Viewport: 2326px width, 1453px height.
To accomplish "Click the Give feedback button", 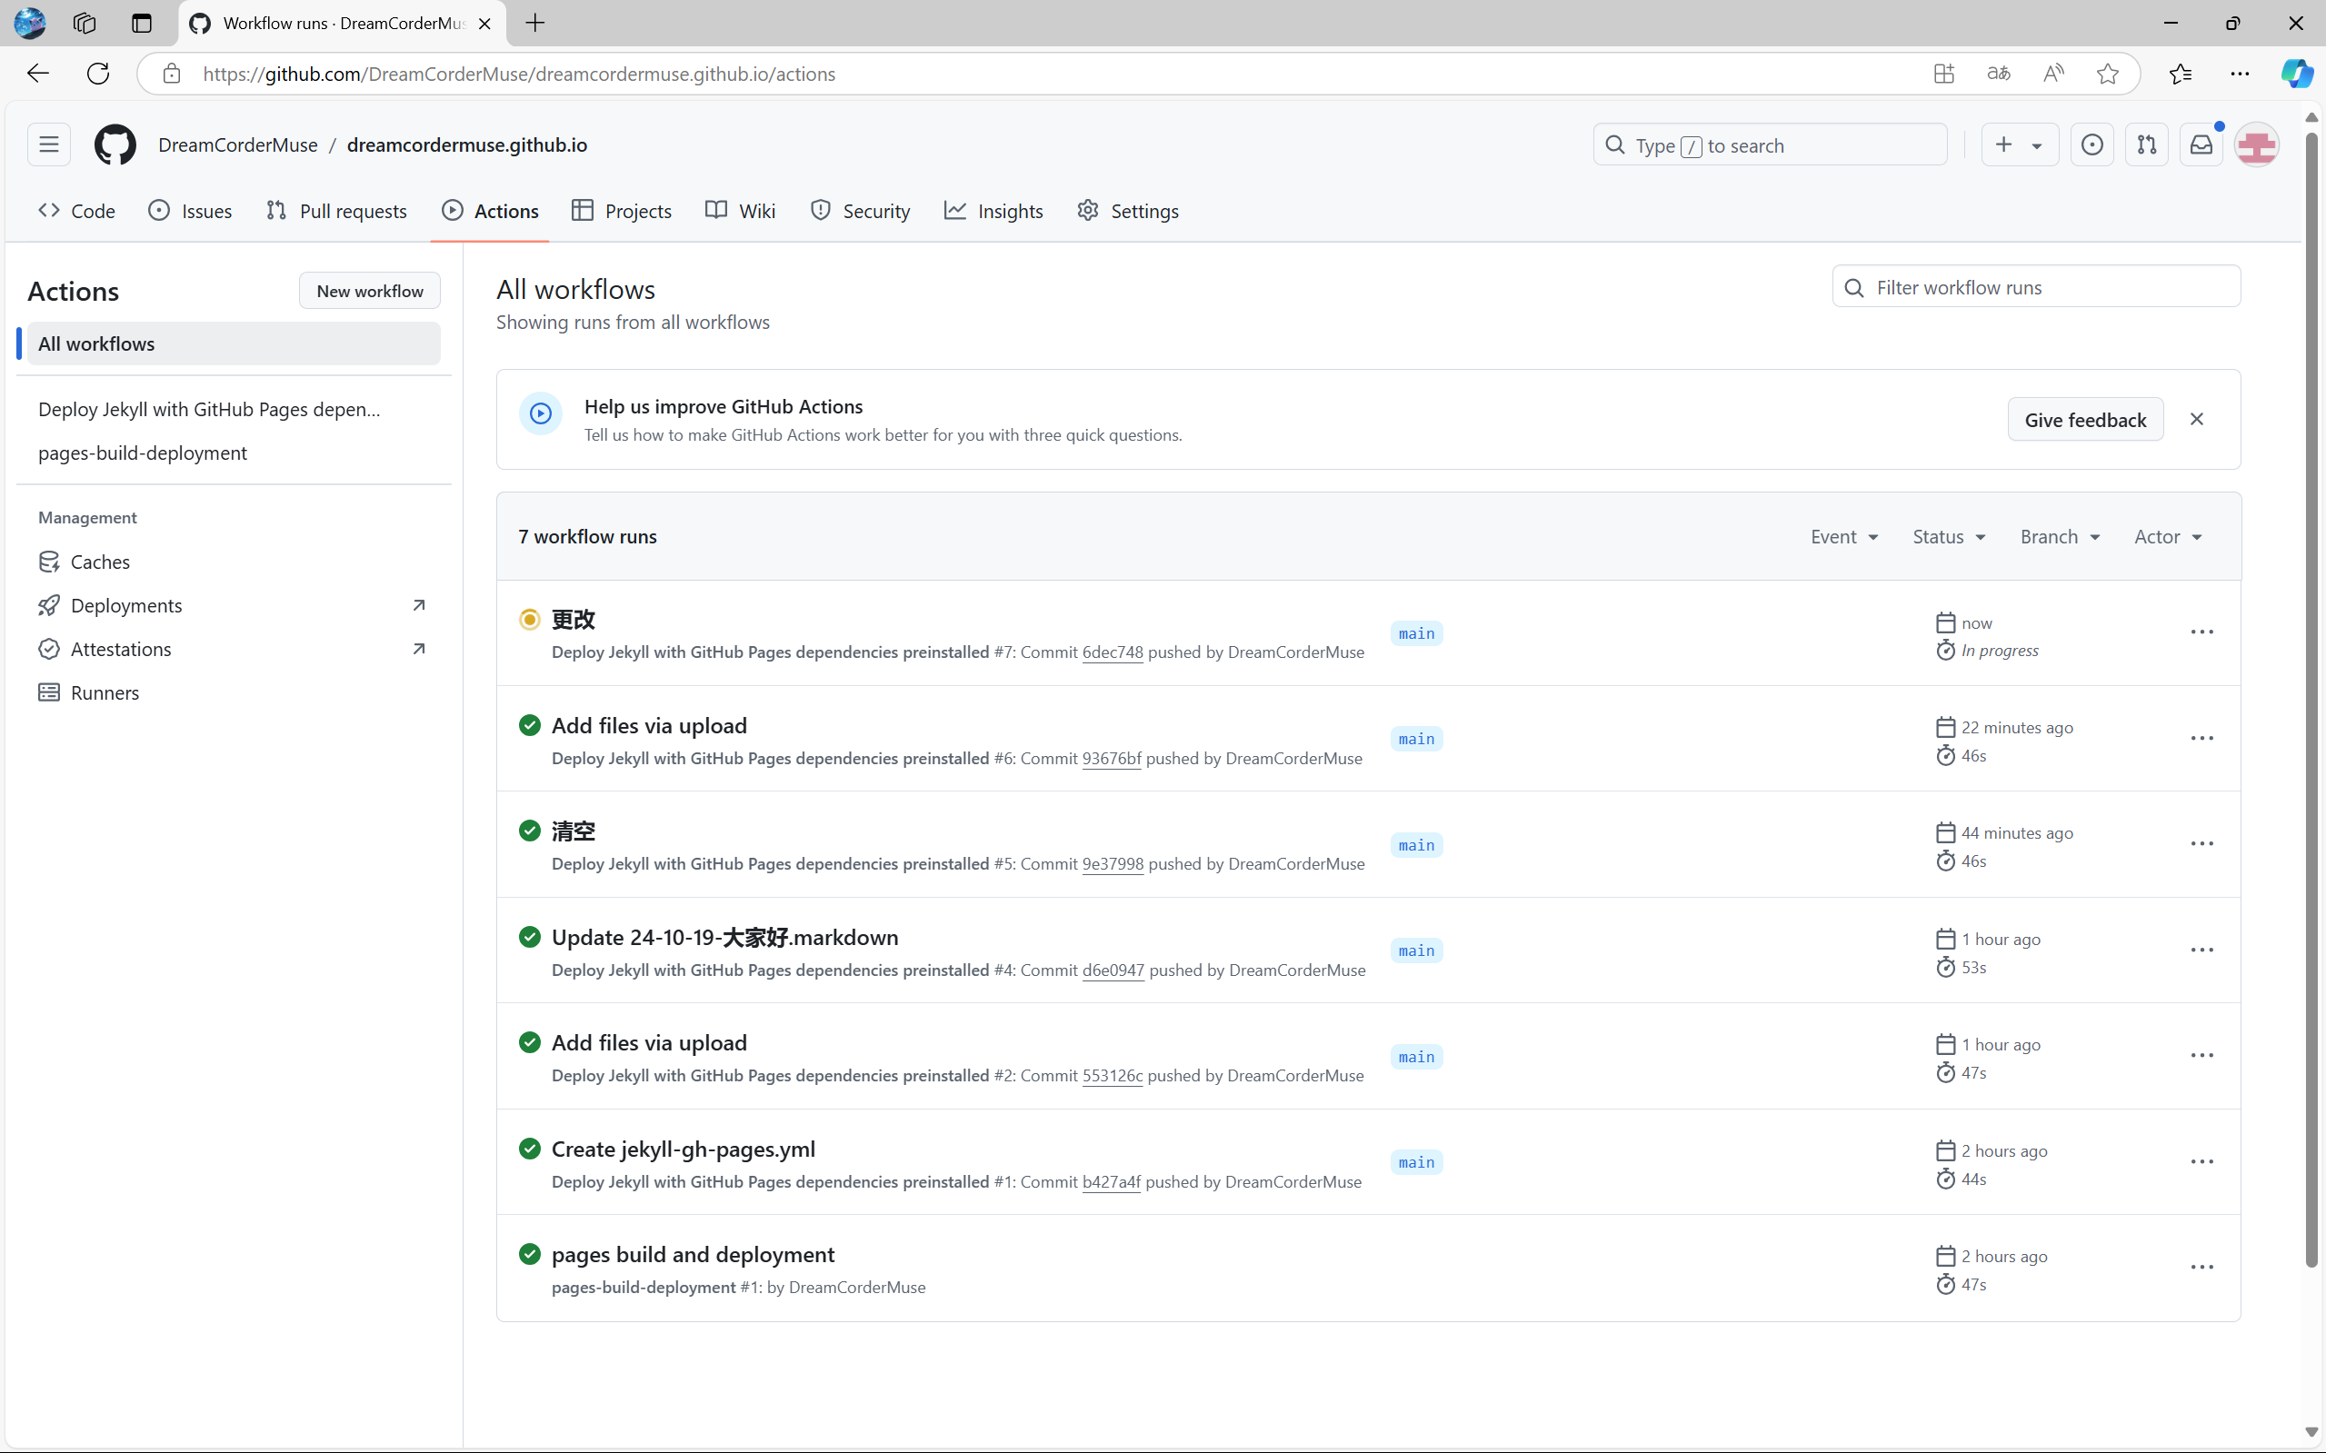I will [2085, 419].
